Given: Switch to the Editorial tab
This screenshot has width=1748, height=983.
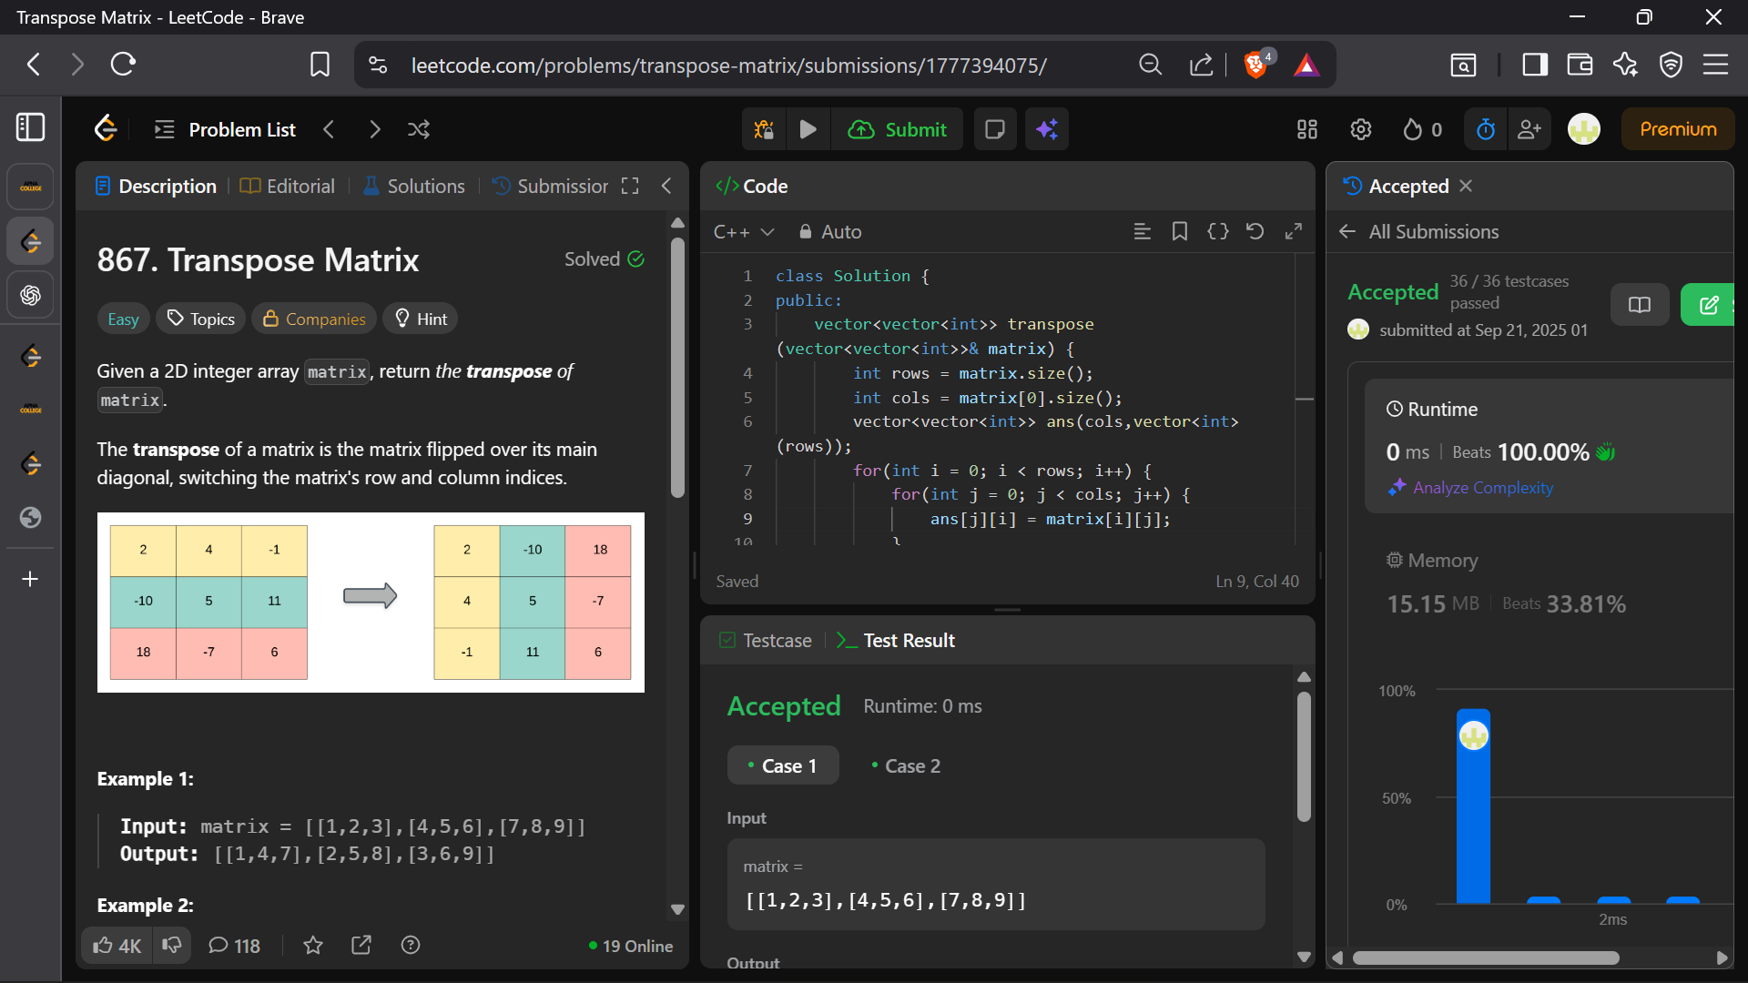Looking at the screenshot, I should pos(288,186).
